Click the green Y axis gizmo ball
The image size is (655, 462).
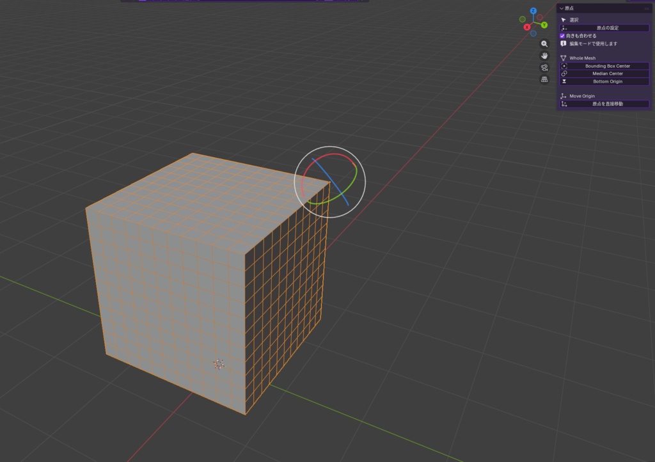tap(544, 25)
